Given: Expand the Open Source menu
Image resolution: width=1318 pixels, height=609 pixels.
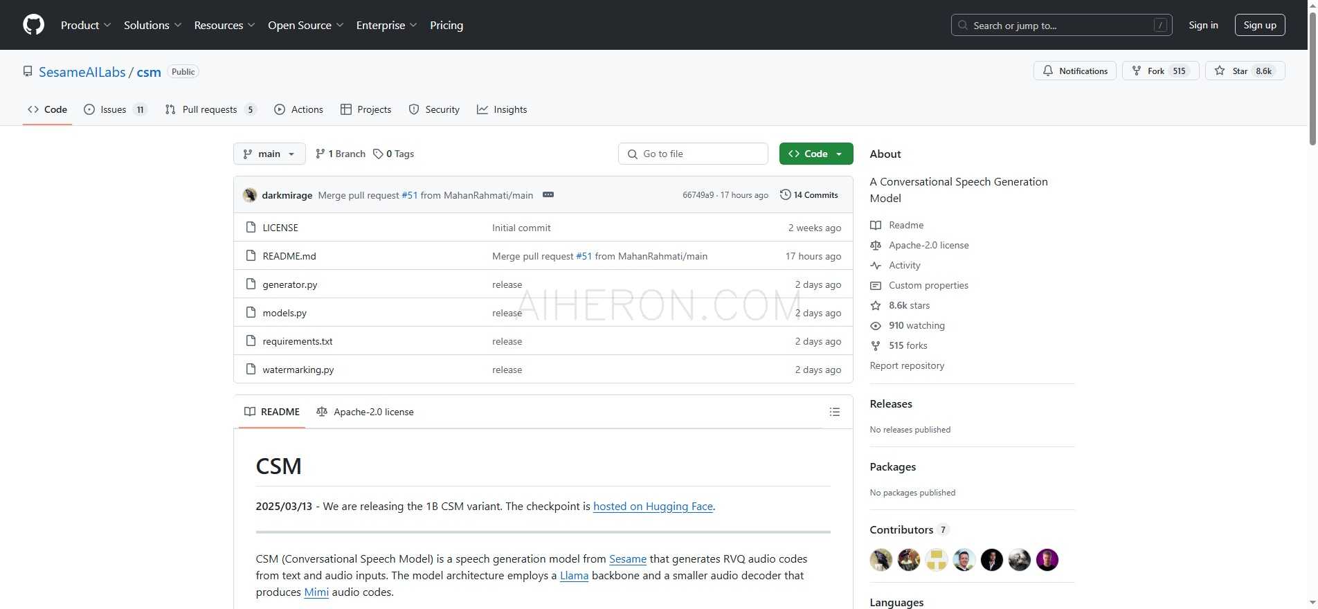Looking at the screenshot, I should tap(305, 25).
